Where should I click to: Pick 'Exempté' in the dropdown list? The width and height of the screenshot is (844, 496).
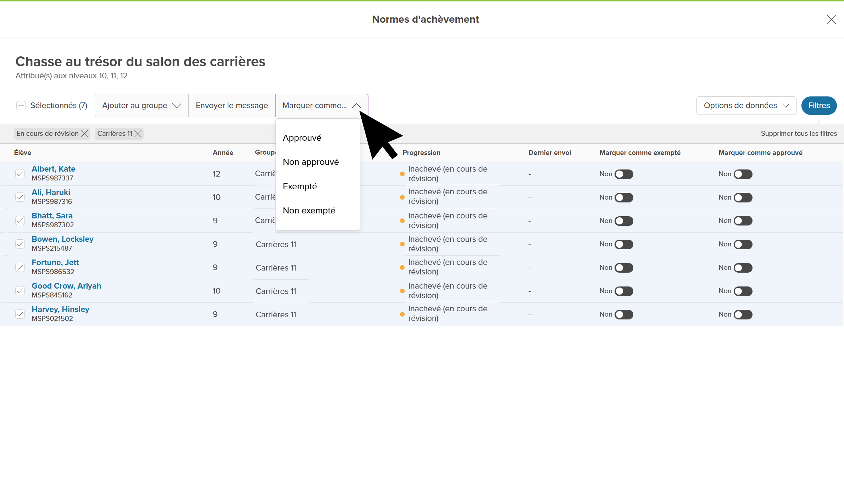point(300,186)
